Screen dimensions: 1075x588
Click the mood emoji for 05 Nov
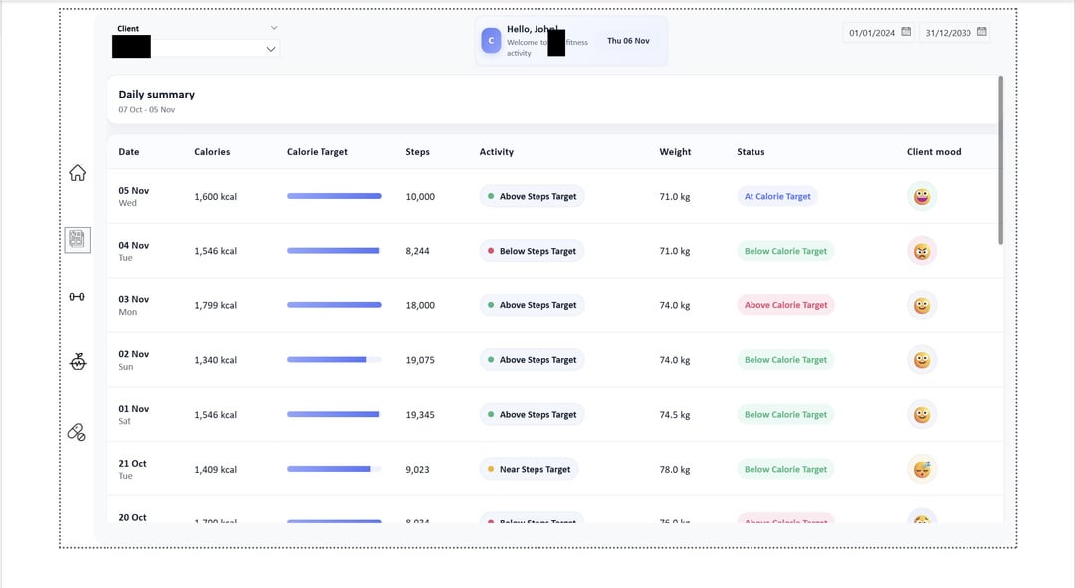pyautogui.click(x=922, y=197)
